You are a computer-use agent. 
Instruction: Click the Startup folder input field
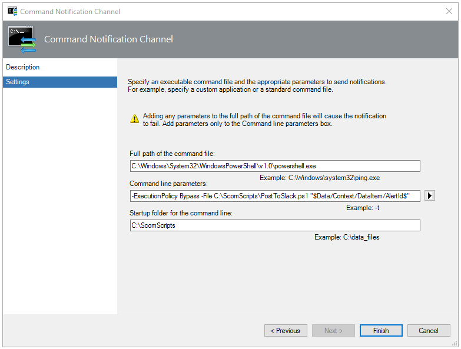(275, 225)
